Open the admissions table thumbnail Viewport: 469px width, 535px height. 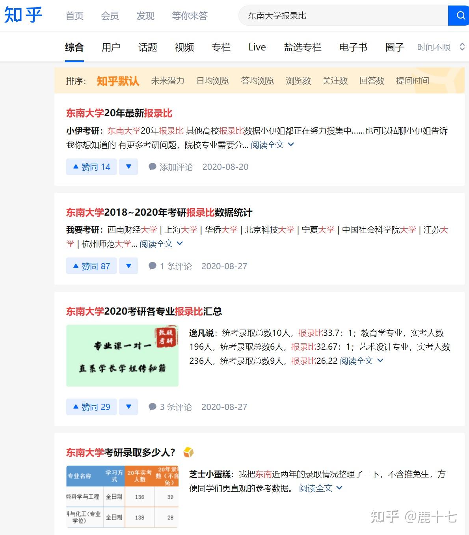(x=122, y=497)
